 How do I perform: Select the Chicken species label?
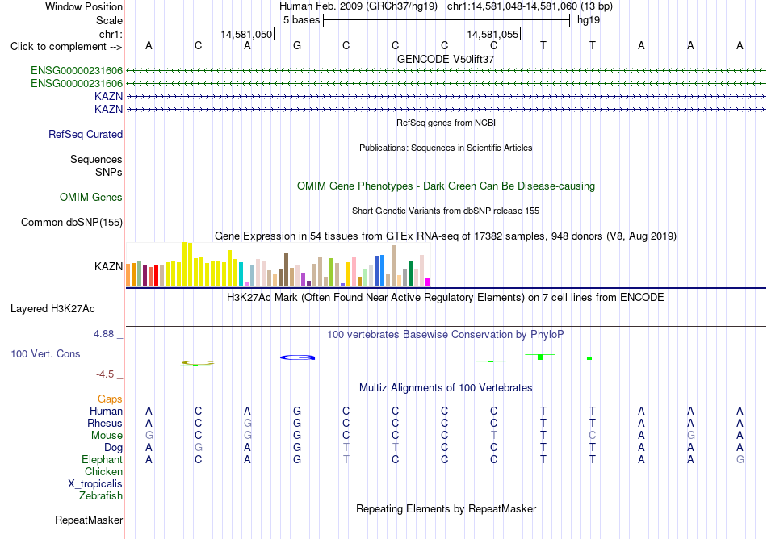pyautogui.click(x=103, y=472)
